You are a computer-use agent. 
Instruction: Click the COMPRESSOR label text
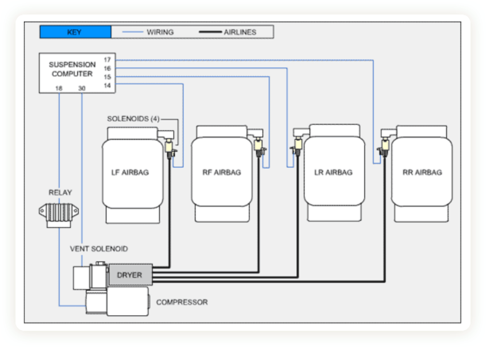[182, 302]
